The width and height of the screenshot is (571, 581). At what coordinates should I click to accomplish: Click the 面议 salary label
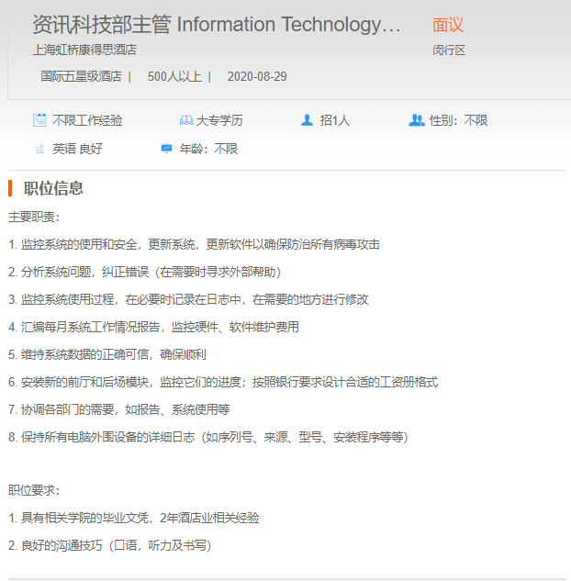tap(448, 25)
